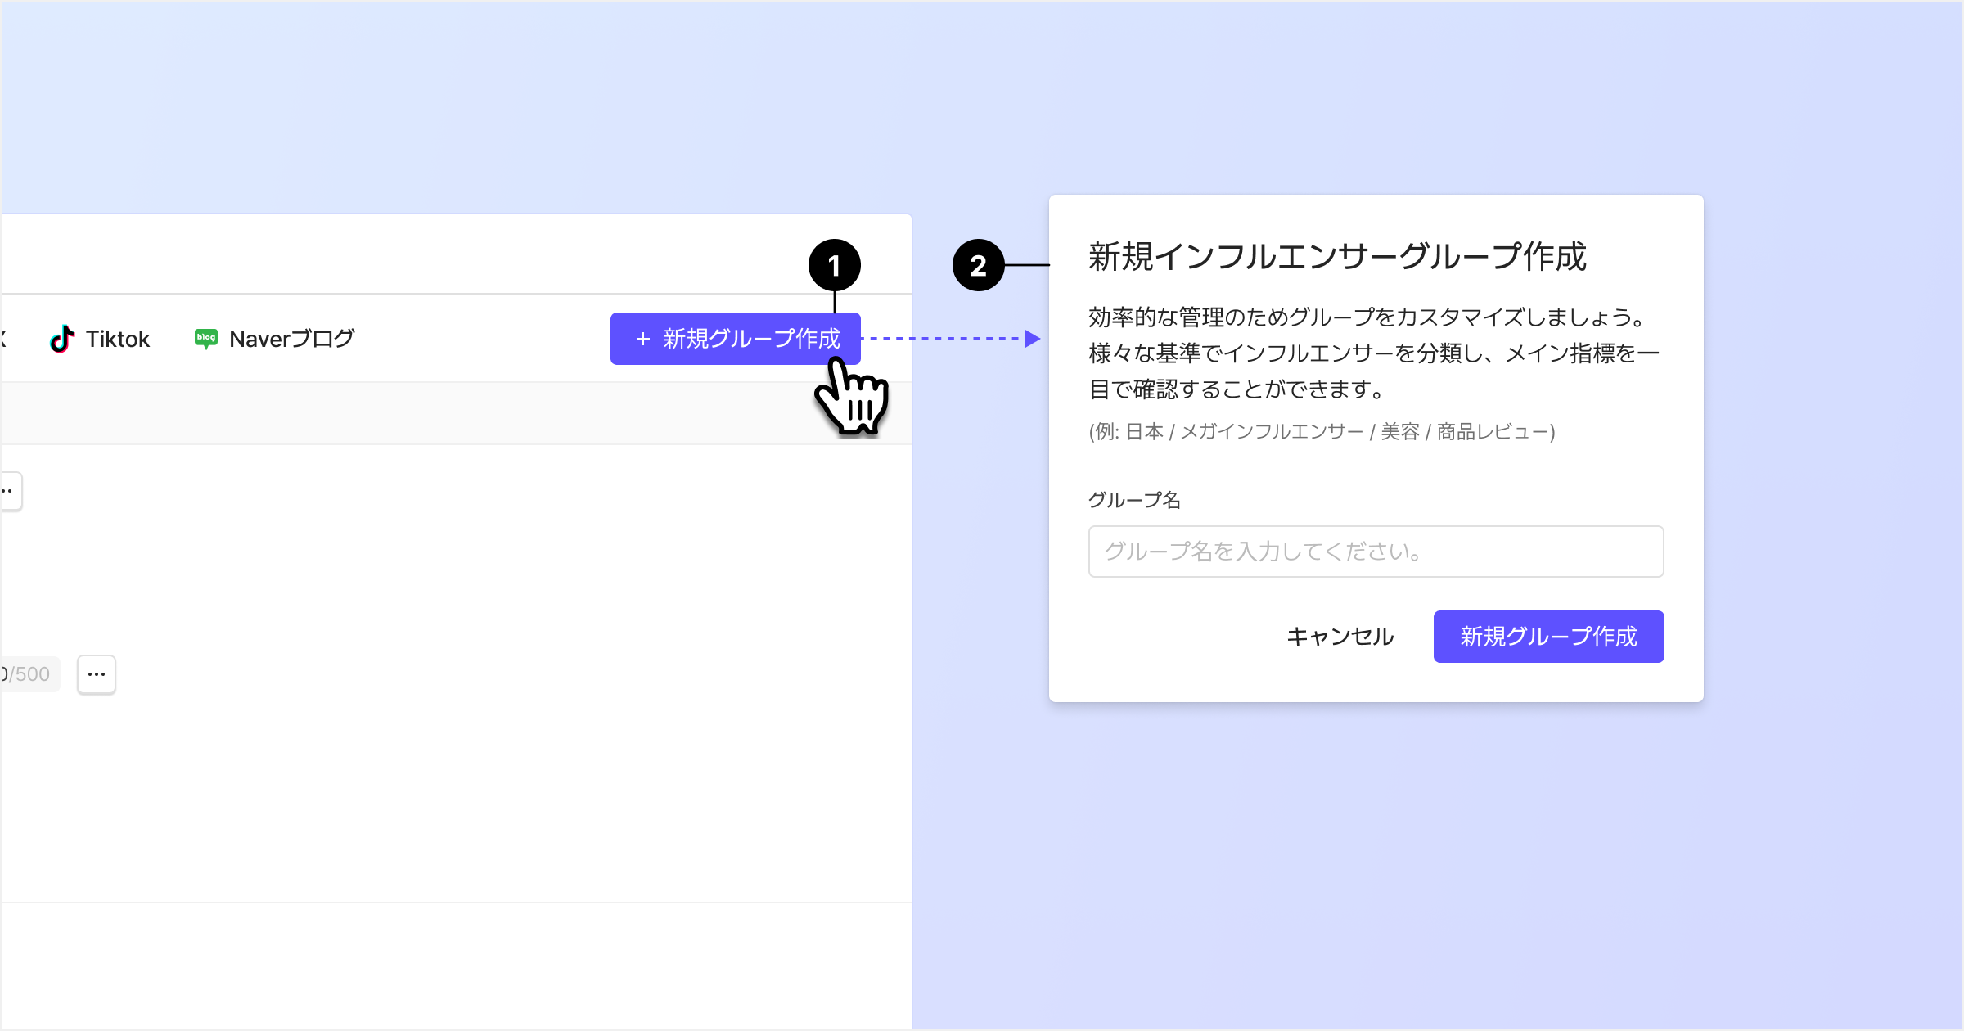Click the cut-off tab left of Tiktok

pyautogui.click(x=3, y=339)
